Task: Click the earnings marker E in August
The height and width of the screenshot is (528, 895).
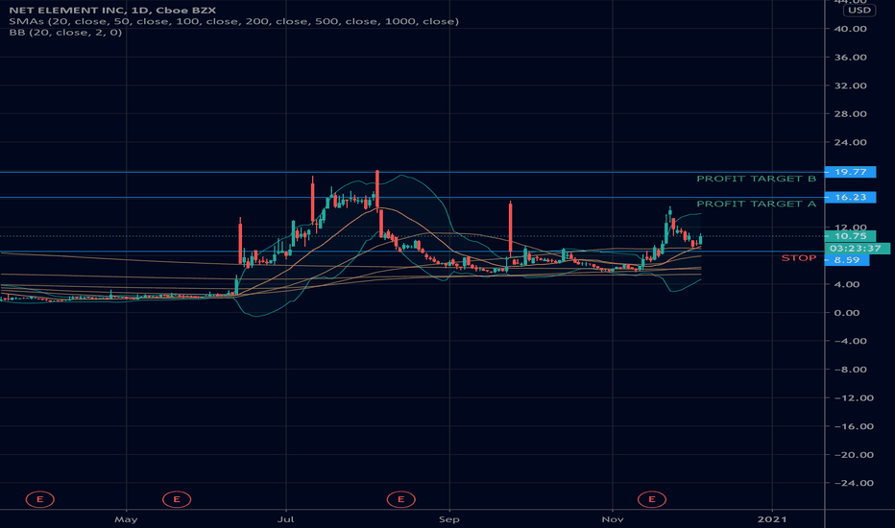Action: coord(400,499)
